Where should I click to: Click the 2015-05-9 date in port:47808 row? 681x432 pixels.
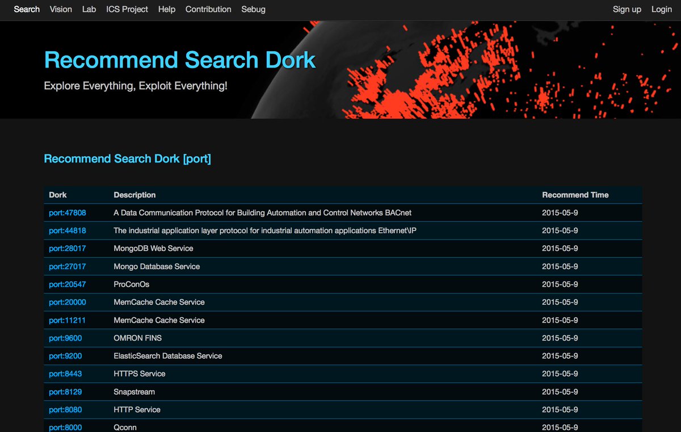click(x=560, y=213)
